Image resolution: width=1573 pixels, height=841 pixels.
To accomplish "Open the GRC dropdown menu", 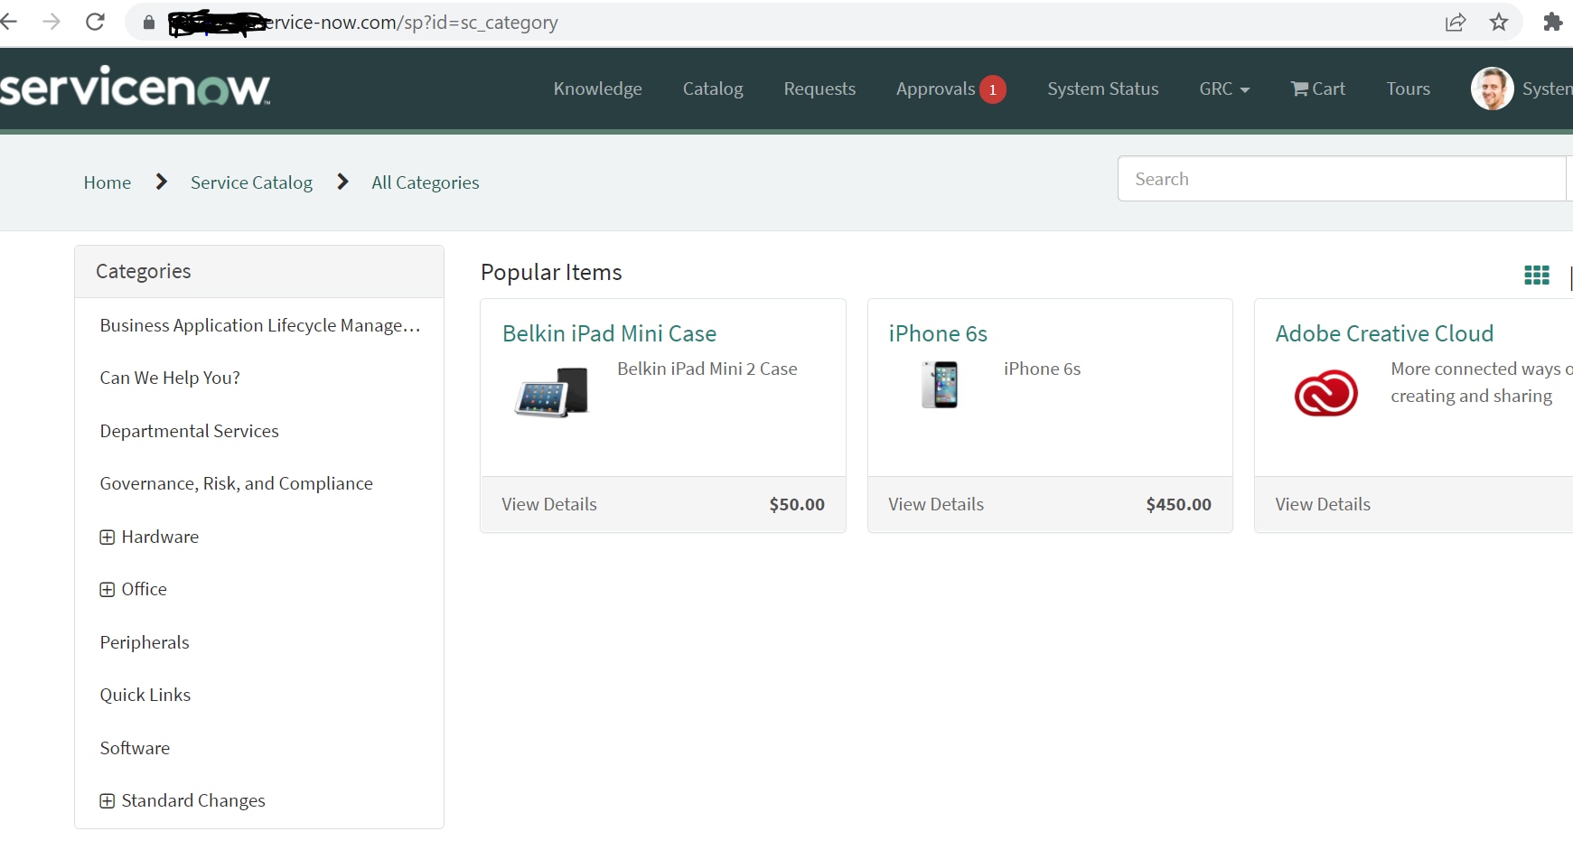I will click(x=1224, y=89).
